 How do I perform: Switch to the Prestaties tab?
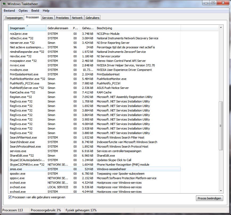tap(62, 18)
